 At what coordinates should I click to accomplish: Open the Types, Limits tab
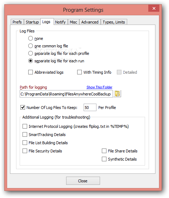click(x=114, y=22)
